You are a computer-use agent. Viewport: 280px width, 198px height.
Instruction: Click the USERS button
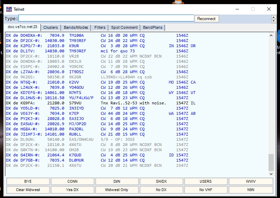[206, 181]
